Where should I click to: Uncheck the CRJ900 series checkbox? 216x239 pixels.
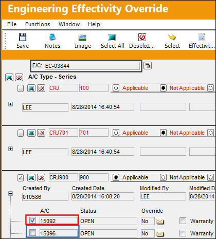(x=21, y=178)
